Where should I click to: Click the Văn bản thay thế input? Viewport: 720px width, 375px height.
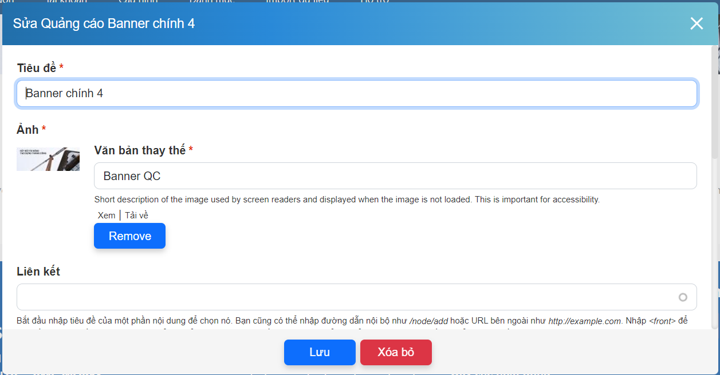(x=395, y=176)
